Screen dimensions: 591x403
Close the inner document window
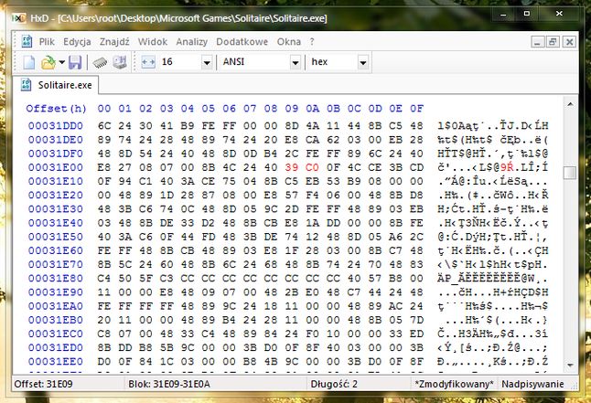click(569, 42)
